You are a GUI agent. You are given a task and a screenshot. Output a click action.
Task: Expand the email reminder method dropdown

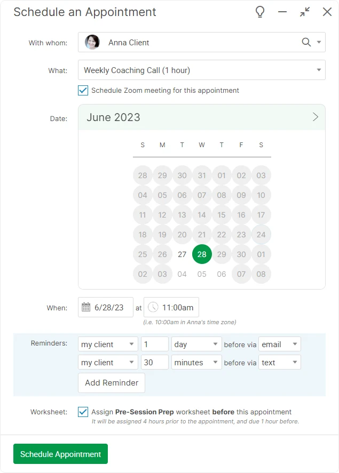280,344
